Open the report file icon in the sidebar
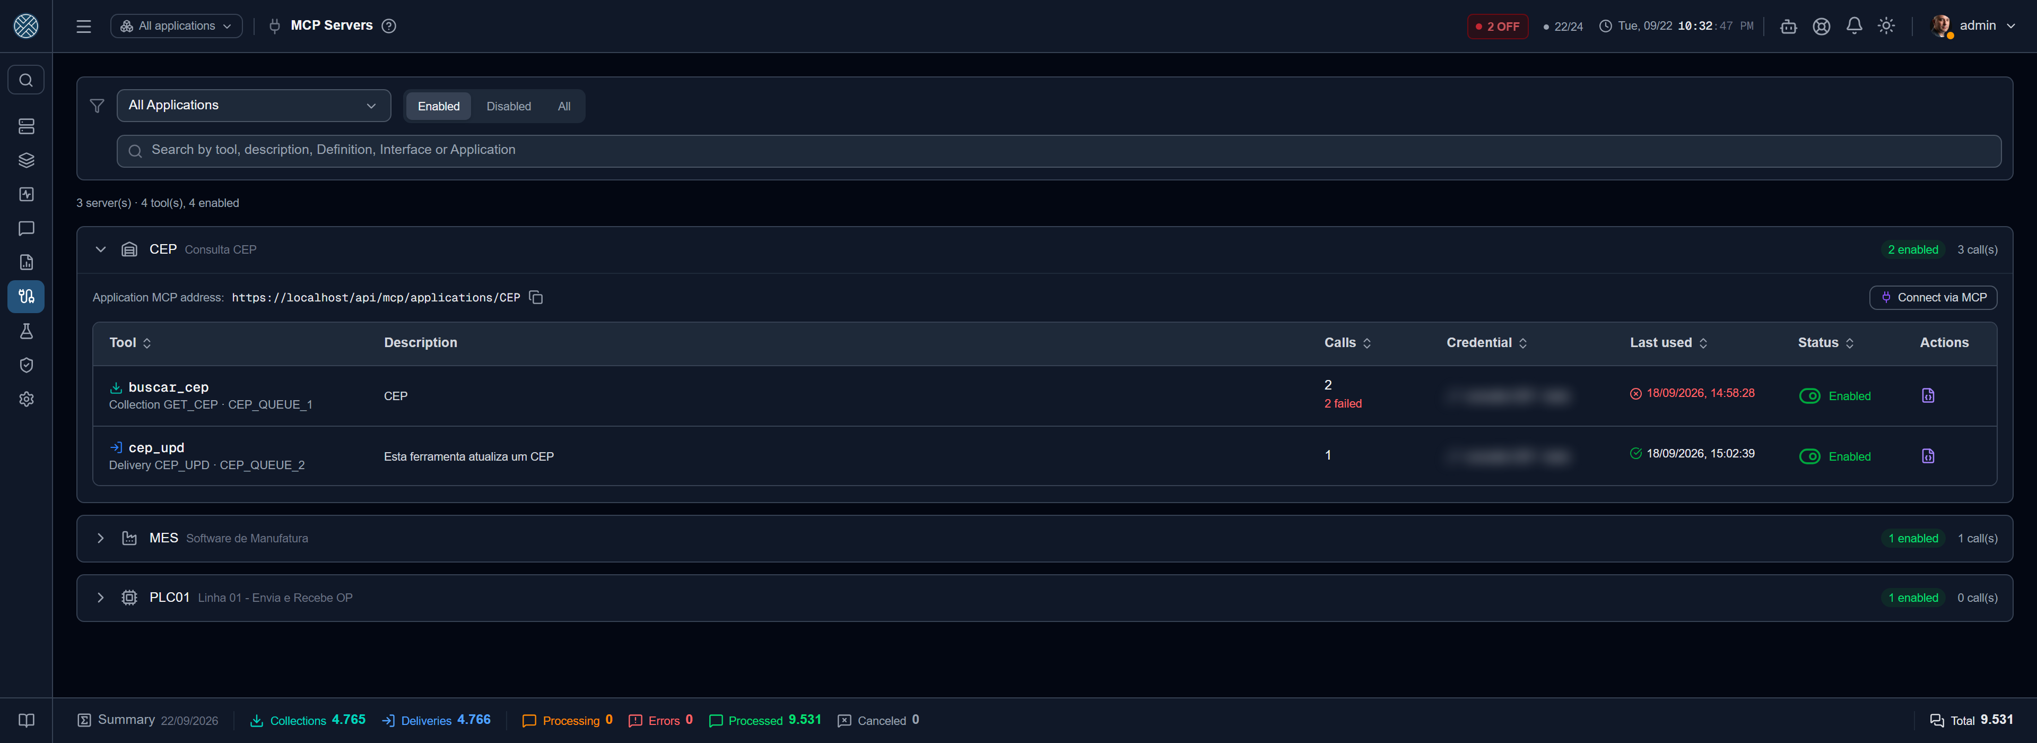 pos(26,263)
